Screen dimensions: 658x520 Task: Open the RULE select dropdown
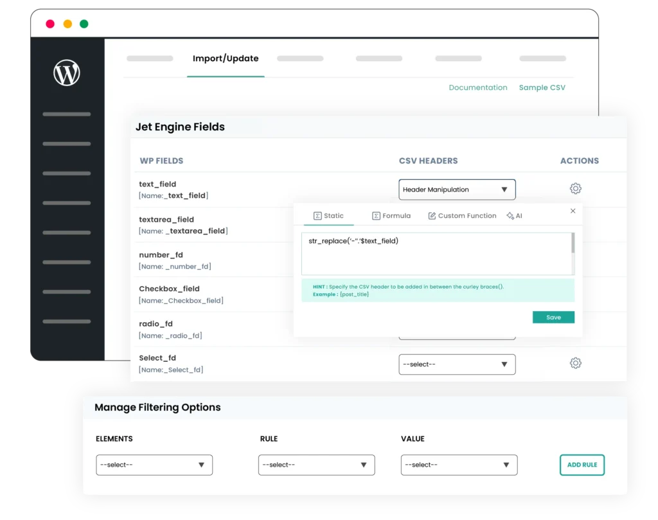pos(316,465)
